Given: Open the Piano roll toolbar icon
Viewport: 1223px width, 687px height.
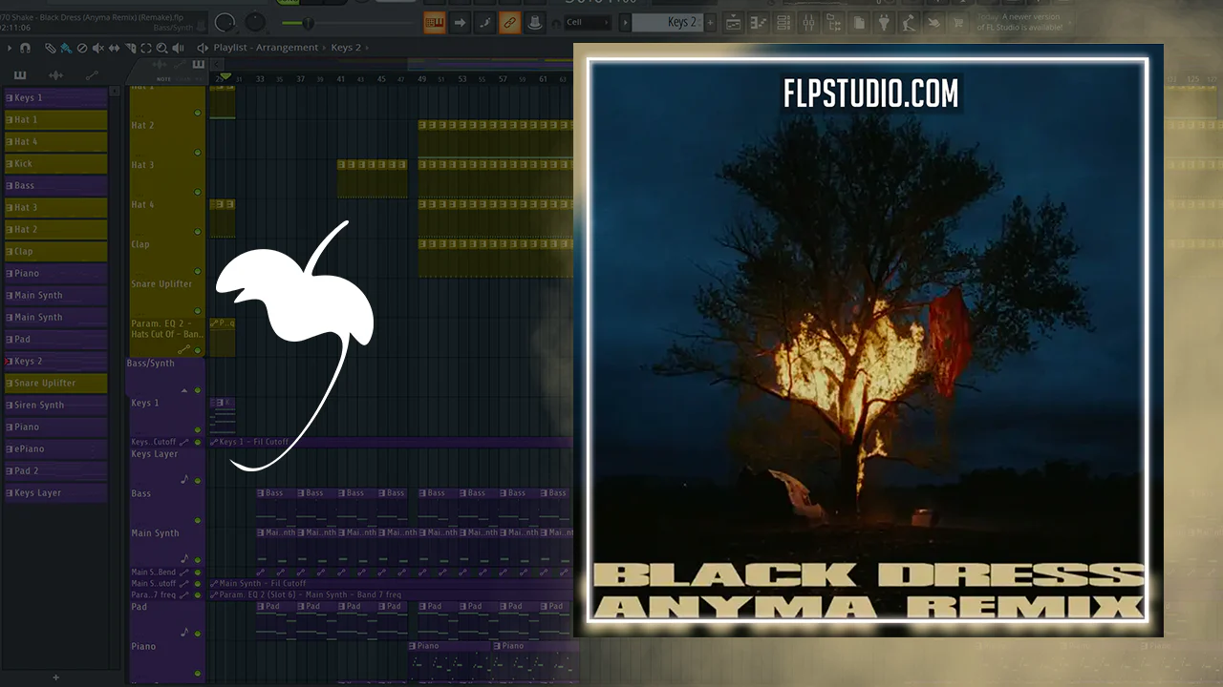Looking at the screenshot, I should [x=759, y=22].
